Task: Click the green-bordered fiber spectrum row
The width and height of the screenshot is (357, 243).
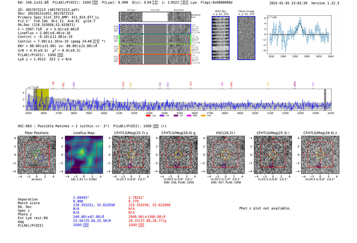Action: click(155, 39)
